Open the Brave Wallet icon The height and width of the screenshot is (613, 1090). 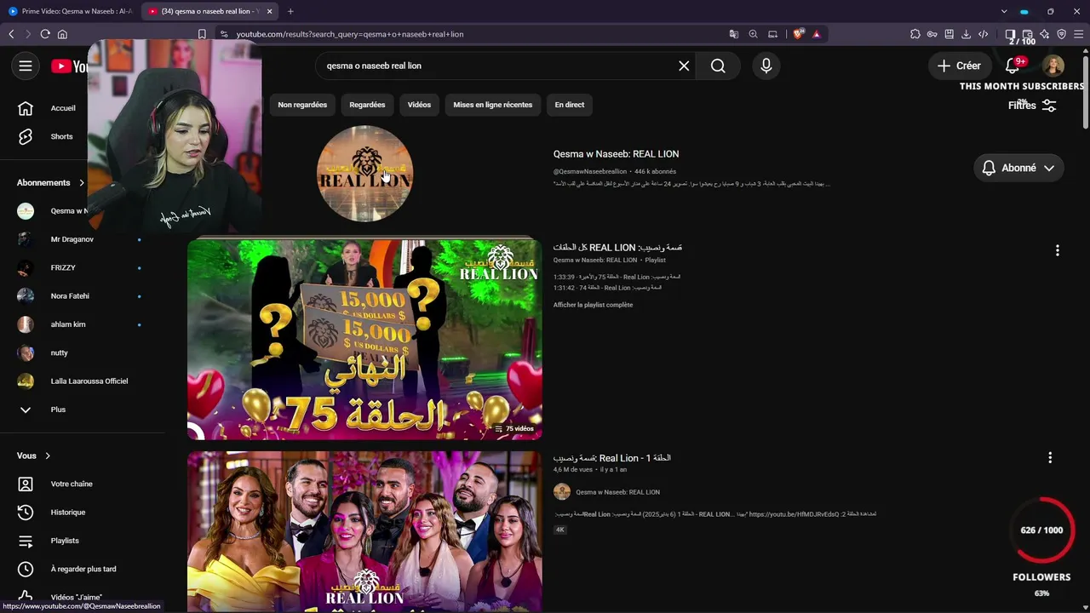pos(1028,34)
